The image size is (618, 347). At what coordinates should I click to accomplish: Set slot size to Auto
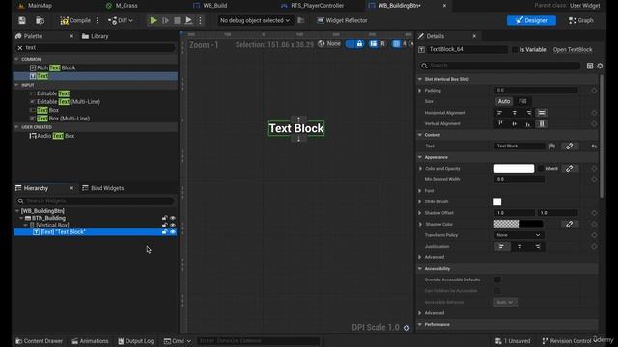coord(504,101)
